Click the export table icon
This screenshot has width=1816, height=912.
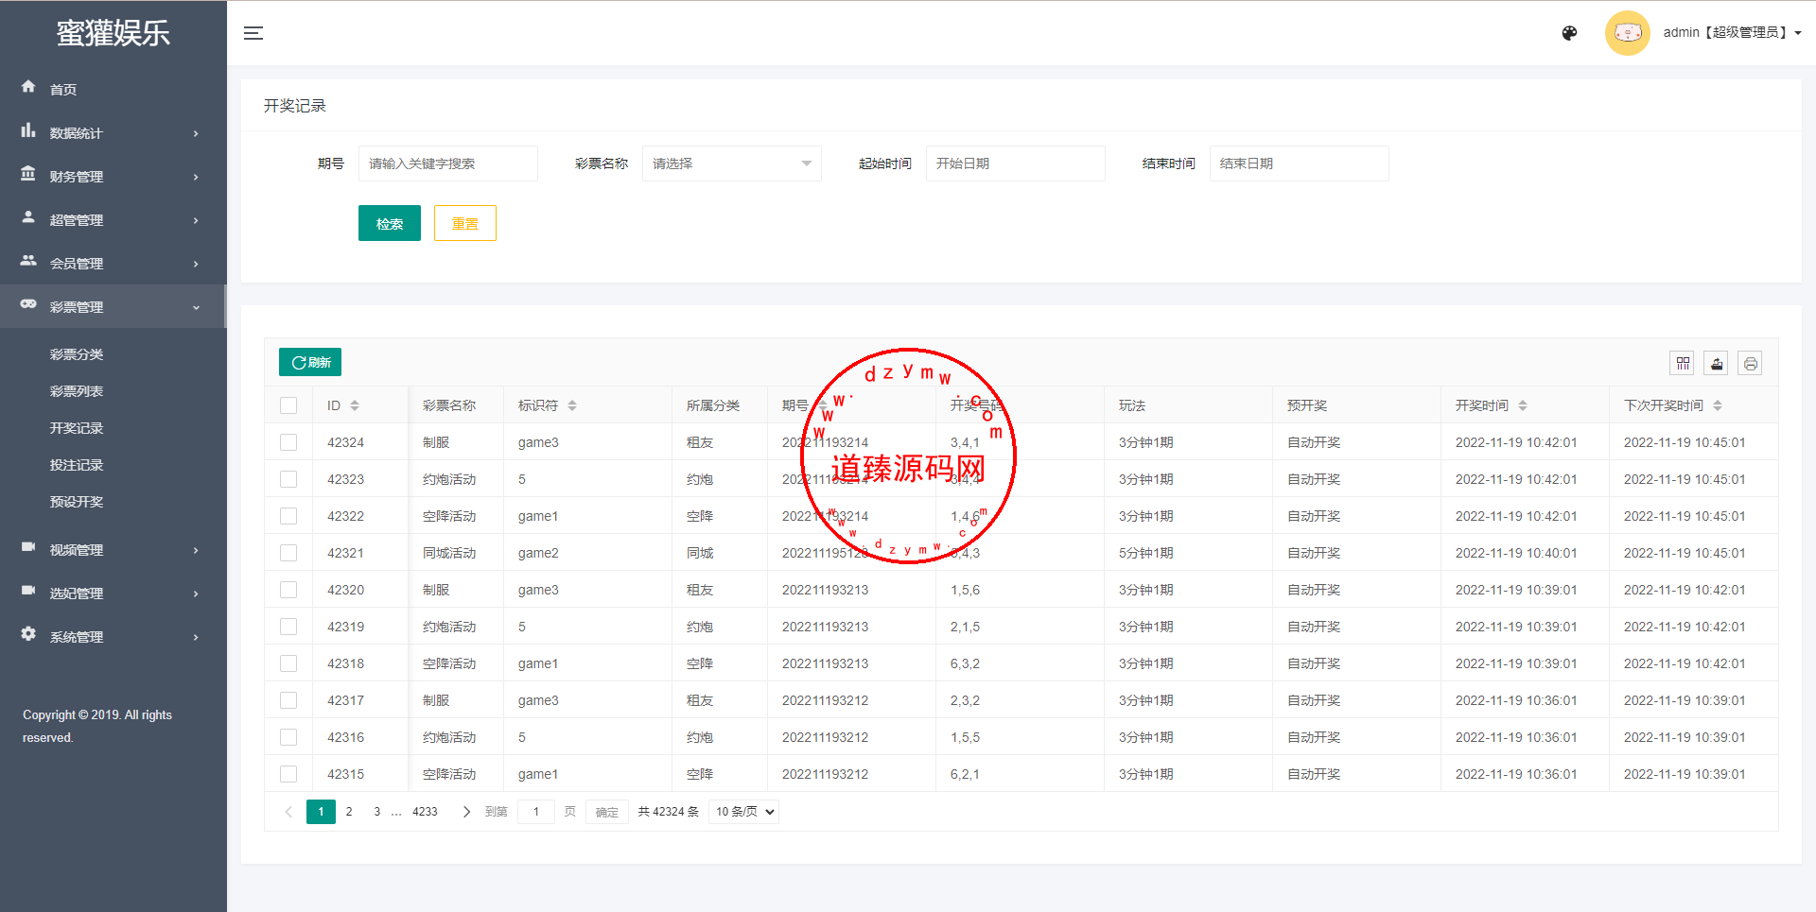point(1717,363)
